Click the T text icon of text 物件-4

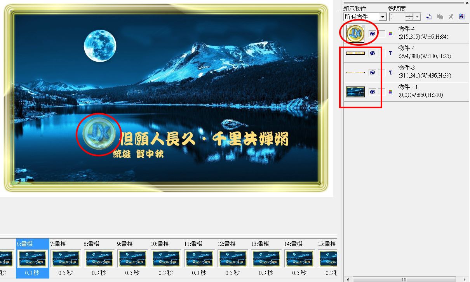coord(391,53)
